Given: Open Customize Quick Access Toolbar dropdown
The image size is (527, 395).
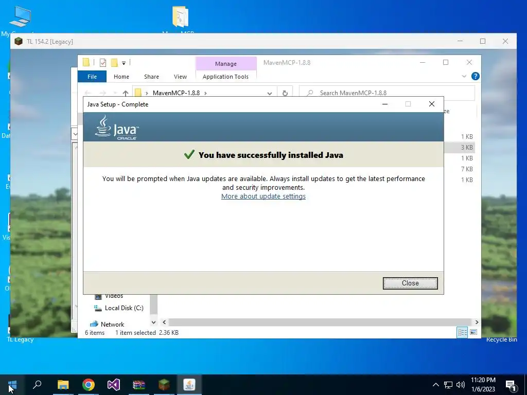Looking at the screenshot, I should pos(124,63).
